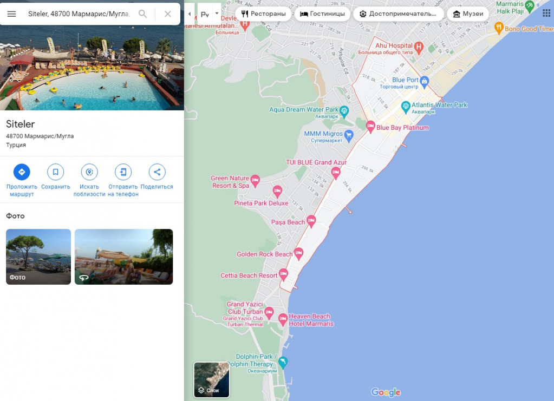The width and height of the screenshot is (554, 401).
Task: Click the 48700 Мармарис/Мугла address text
Action: point(40,136)
